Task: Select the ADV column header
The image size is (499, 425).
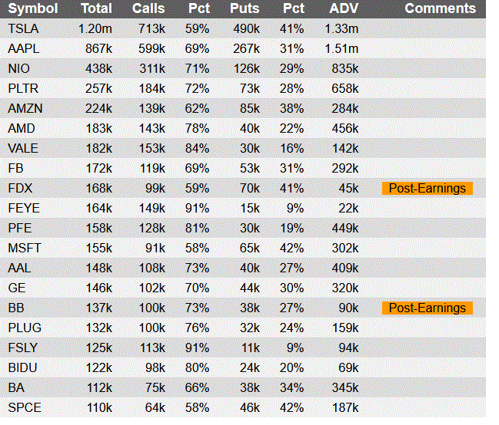Action: tap(343, 8)
